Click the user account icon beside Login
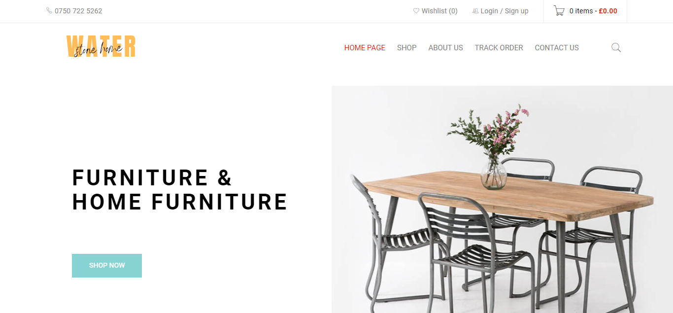This screenshot has width=673, height=313. pyautogui.click(x=475, y=11)
